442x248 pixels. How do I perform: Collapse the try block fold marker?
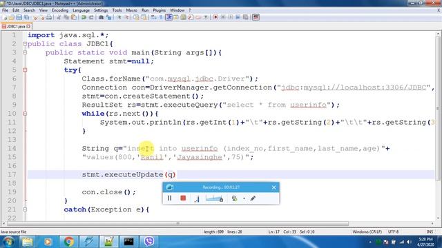coord(25,70)
